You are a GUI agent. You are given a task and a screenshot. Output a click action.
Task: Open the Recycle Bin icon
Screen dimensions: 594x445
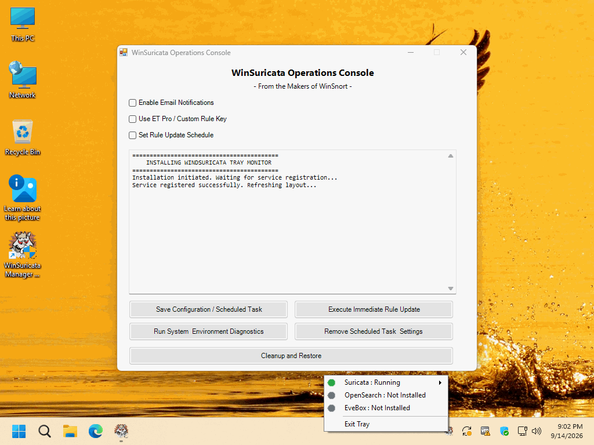coord(23,137)
